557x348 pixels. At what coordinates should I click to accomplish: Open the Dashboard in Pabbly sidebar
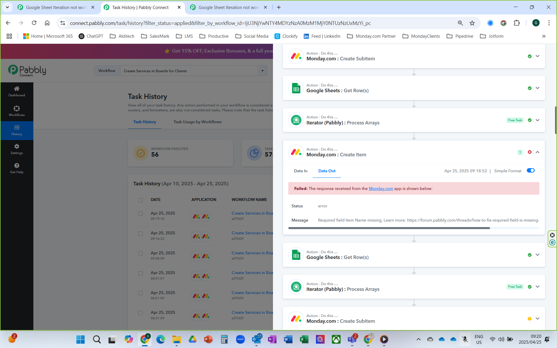point(17,91)
